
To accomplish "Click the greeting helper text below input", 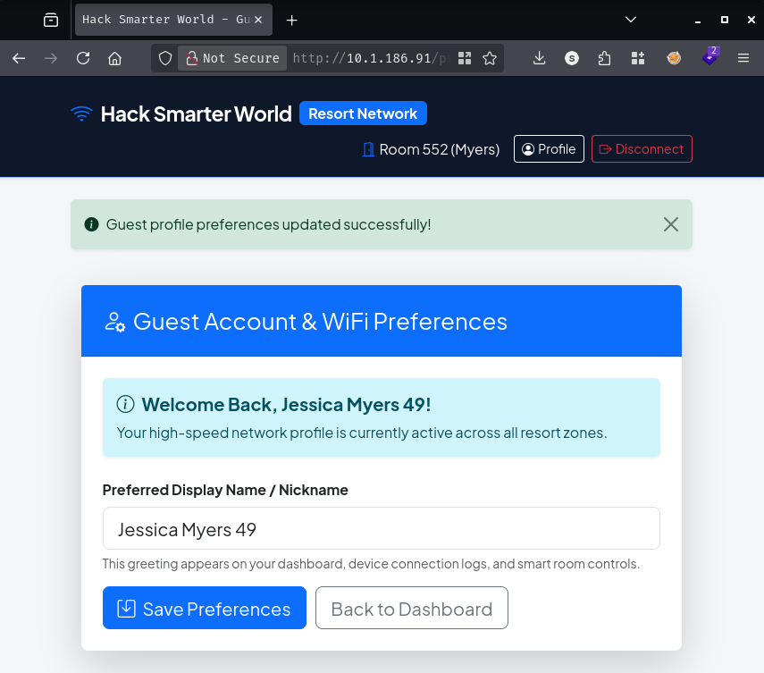I will tap(371, 564).
